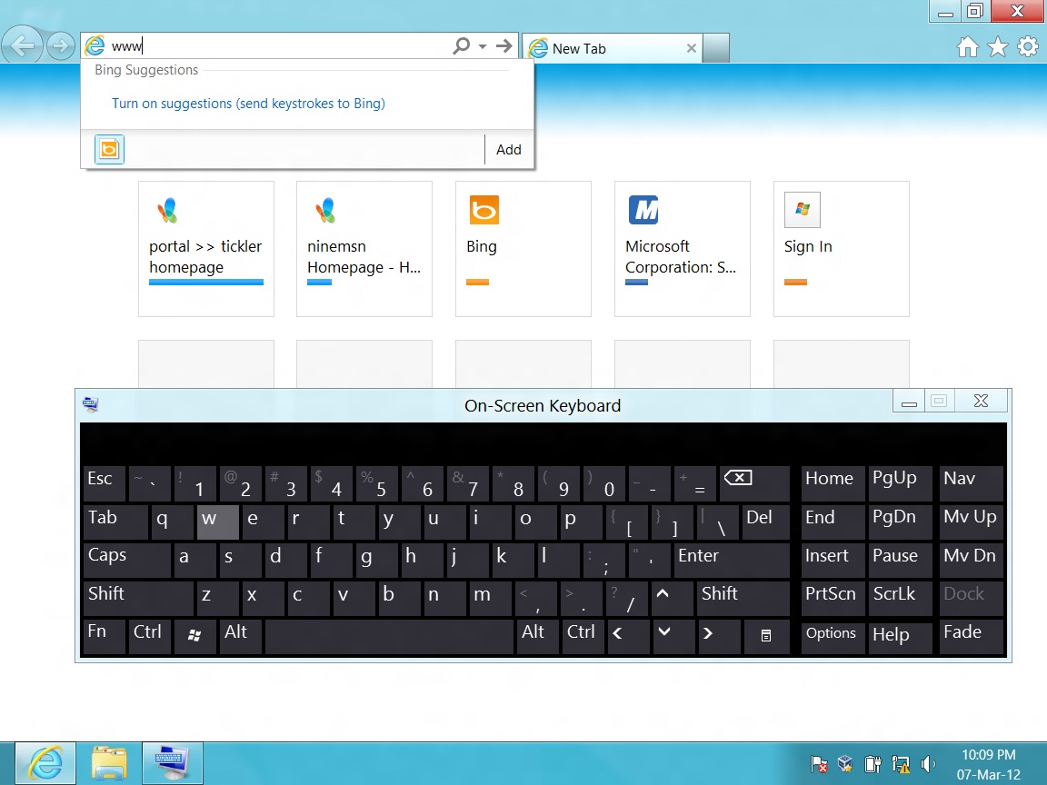Click the Options key on keyboard

[833, 637]
